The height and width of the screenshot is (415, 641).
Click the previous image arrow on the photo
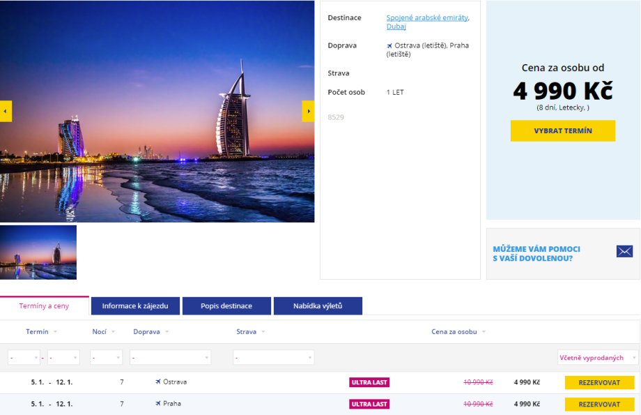[6, 111]
